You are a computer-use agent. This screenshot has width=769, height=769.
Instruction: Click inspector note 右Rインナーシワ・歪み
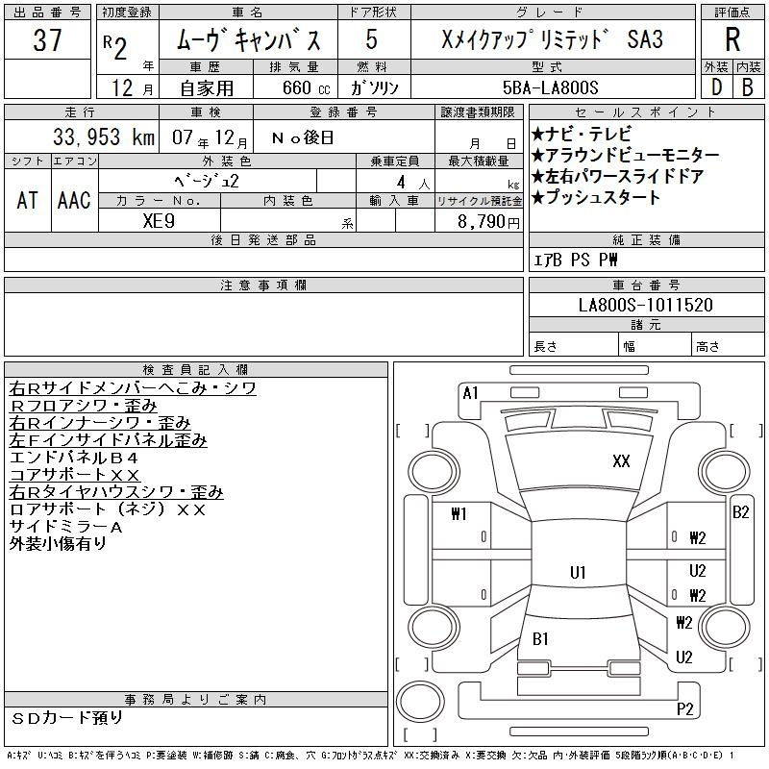point(100,423)
